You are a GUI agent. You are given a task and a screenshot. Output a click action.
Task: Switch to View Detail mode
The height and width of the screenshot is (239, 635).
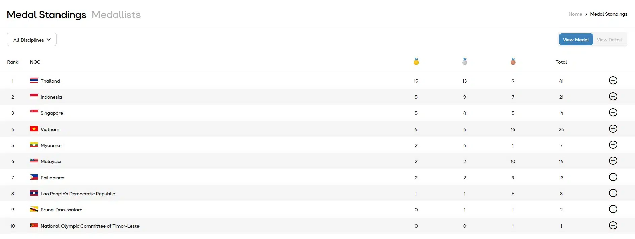(609, 40)
